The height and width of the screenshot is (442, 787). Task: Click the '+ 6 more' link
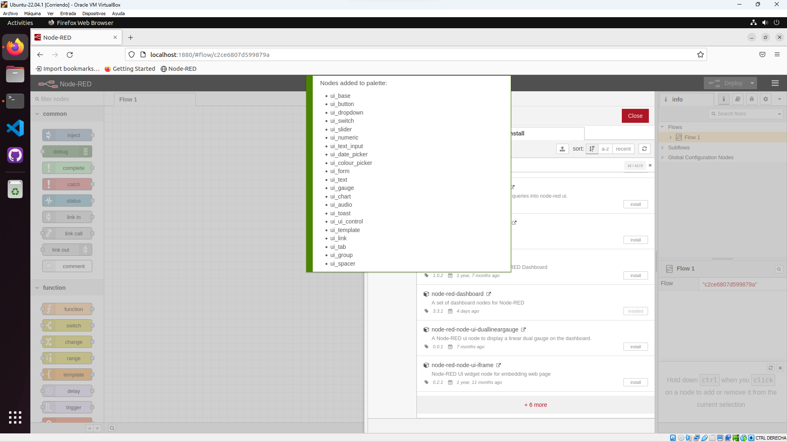click(536, 405)
